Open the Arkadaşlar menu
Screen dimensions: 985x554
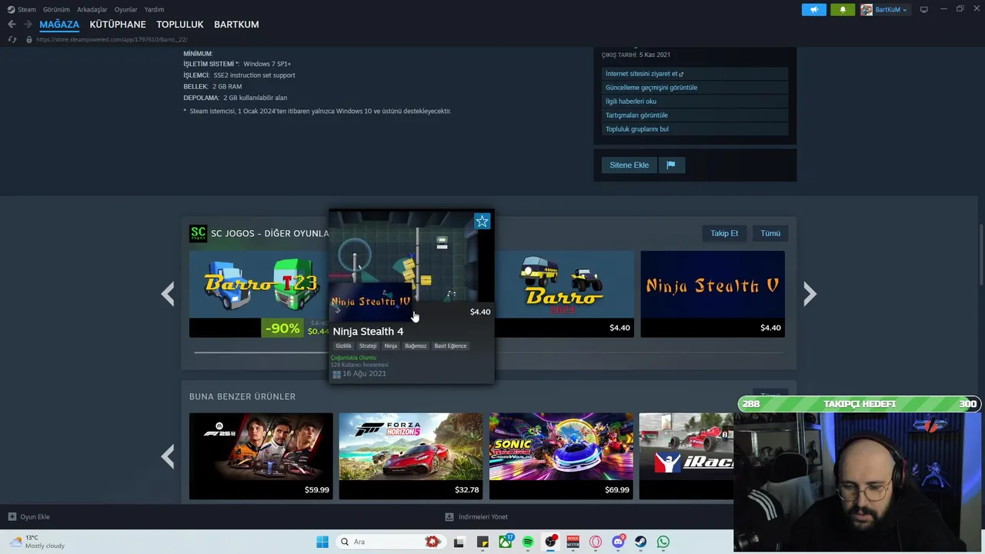tap(92, 9)
